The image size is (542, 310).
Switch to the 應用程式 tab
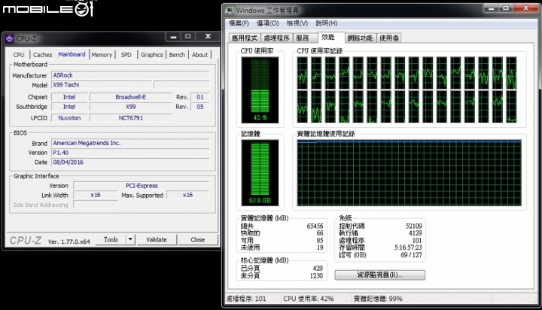pos(245,38)
